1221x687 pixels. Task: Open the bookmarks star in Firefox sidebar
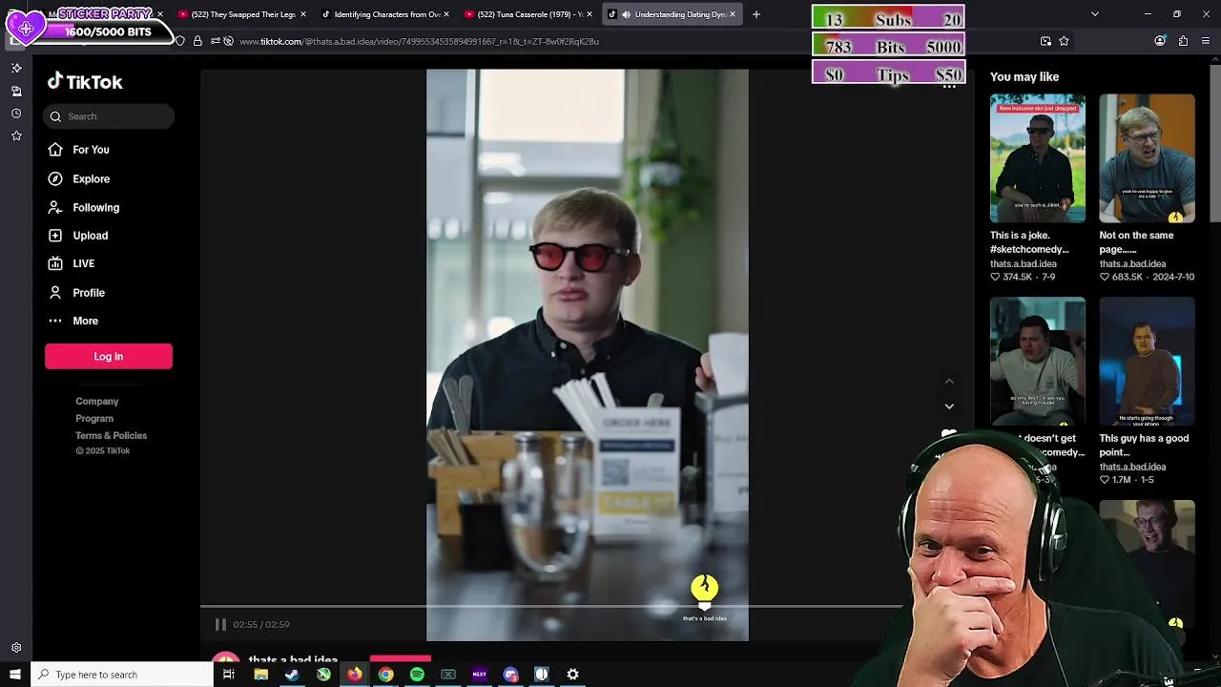point(16,136)
